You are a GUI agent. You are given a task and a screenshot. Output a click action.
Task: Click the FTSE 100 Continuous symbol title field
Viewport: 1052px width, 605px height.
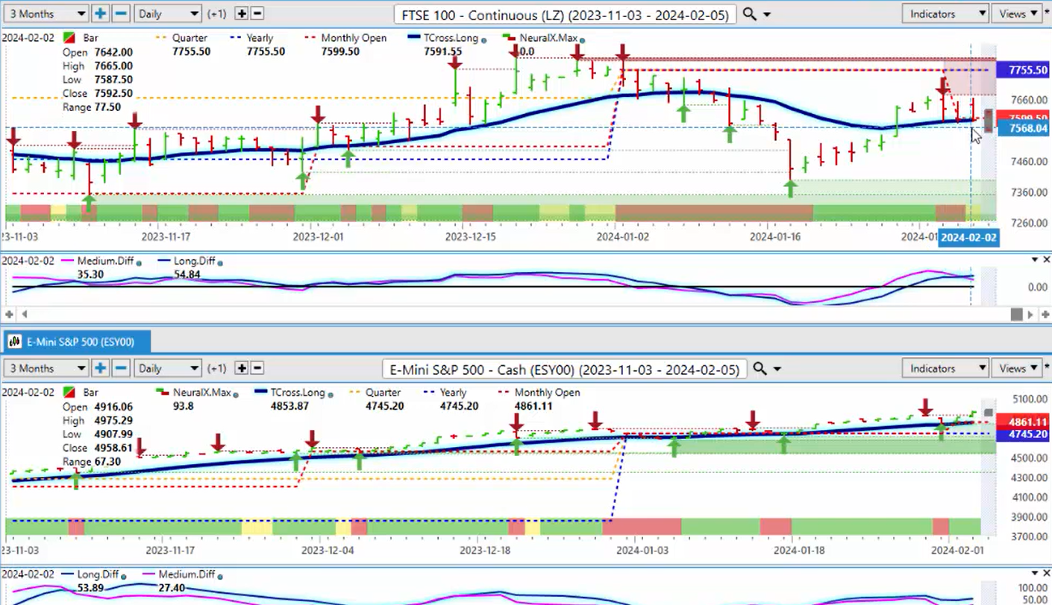click(565, 14)
